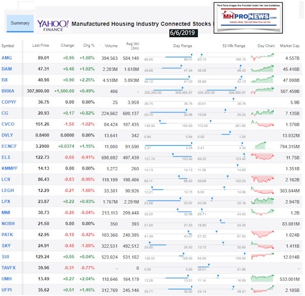Viewport: 305px width, 296px height.
Task: Open the AMG ticker link
Action: pos(7,58)
